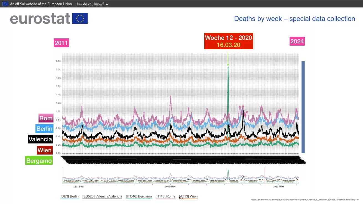Toggle the [ES523] Valencia/València legend series

(102, 197)
